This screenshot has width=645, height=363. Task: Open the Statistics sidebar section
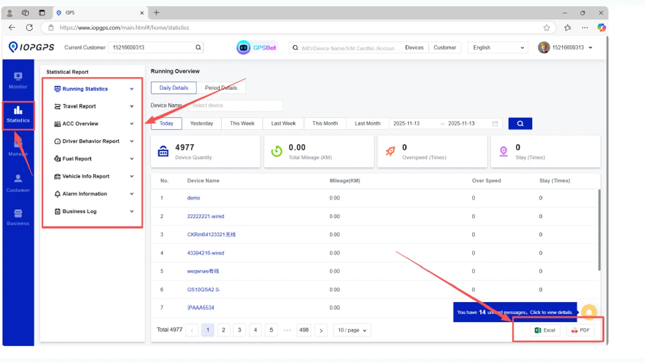(x=18, y=114)
